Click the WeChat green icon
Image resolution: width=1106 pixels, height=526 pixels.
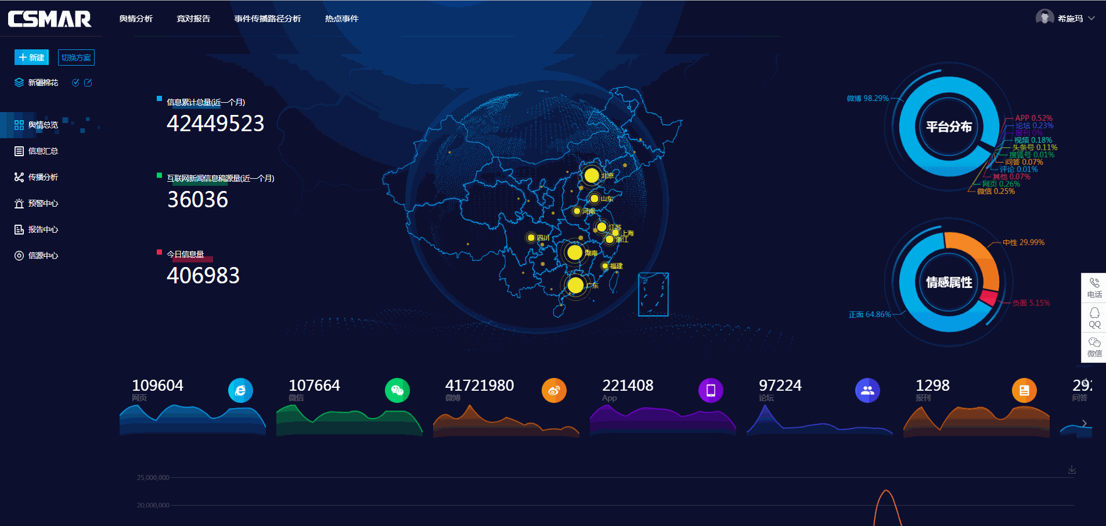397,390
